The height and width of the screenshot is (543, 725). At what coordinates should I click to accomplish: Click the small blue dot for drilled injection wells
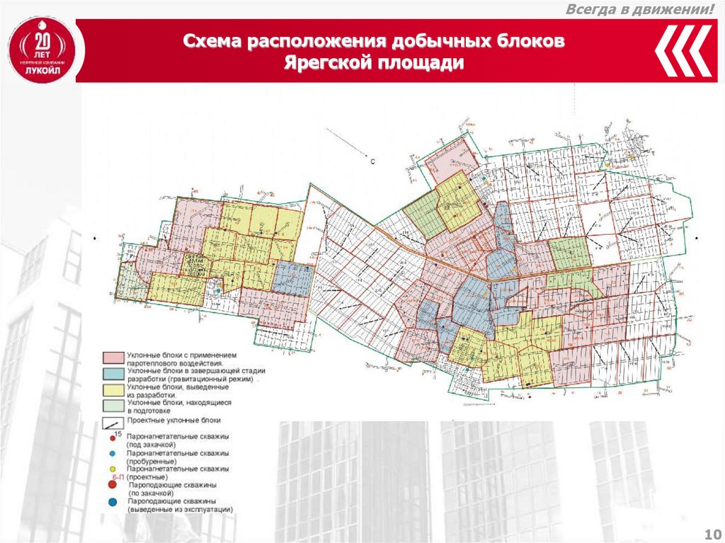113,455
